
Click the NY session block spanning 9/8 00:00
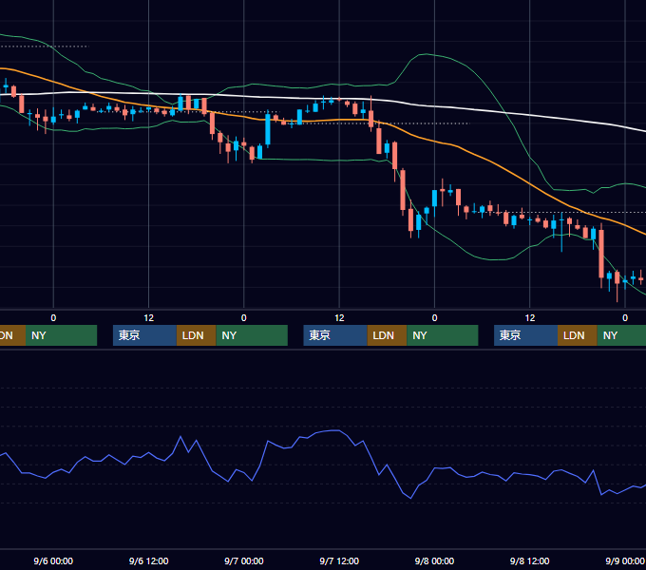pyautogui.click(x=443, y=335)
